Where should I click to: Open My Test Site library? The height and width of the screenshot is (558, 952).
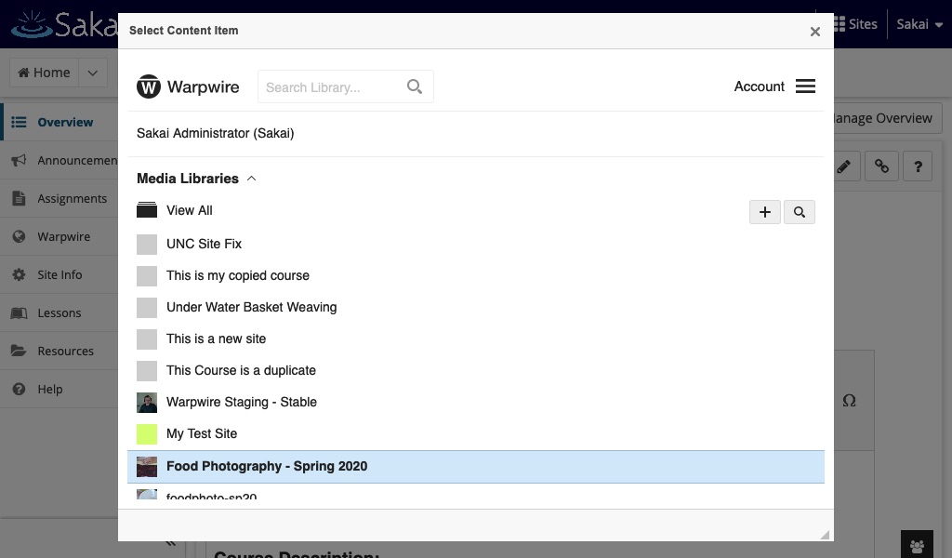pos(202,433)
